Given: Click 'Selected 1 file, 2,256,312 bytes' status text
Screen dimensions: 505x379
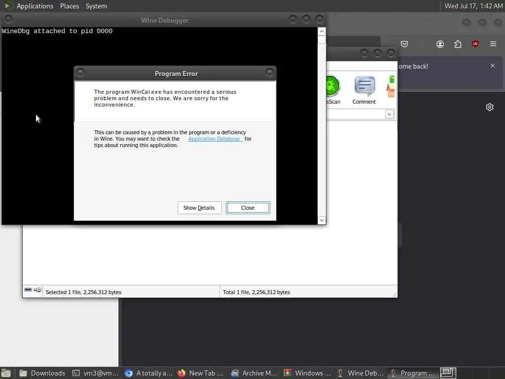Looking at the screenshot, I should [x=83, y=292].
